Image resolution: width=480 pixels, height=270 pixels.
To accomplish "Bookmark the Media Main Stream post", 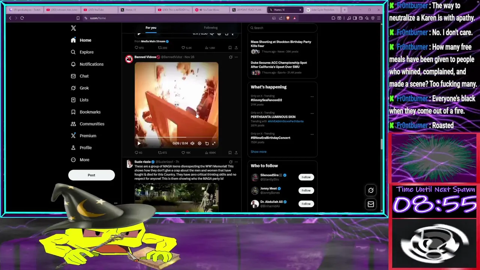I will click(x=230, y=48).
